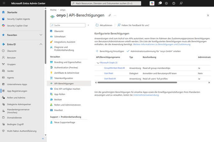Open the GroupMember.Read.All permission link
The height and width of the screenshot is (142, 214).
pyautogui.click(x=114, y=68)
